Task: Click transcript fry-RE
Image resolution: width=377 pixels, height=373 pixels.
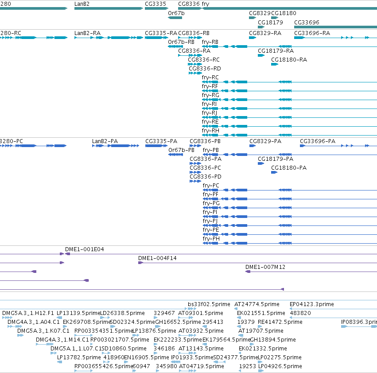Action: [289, 126]
